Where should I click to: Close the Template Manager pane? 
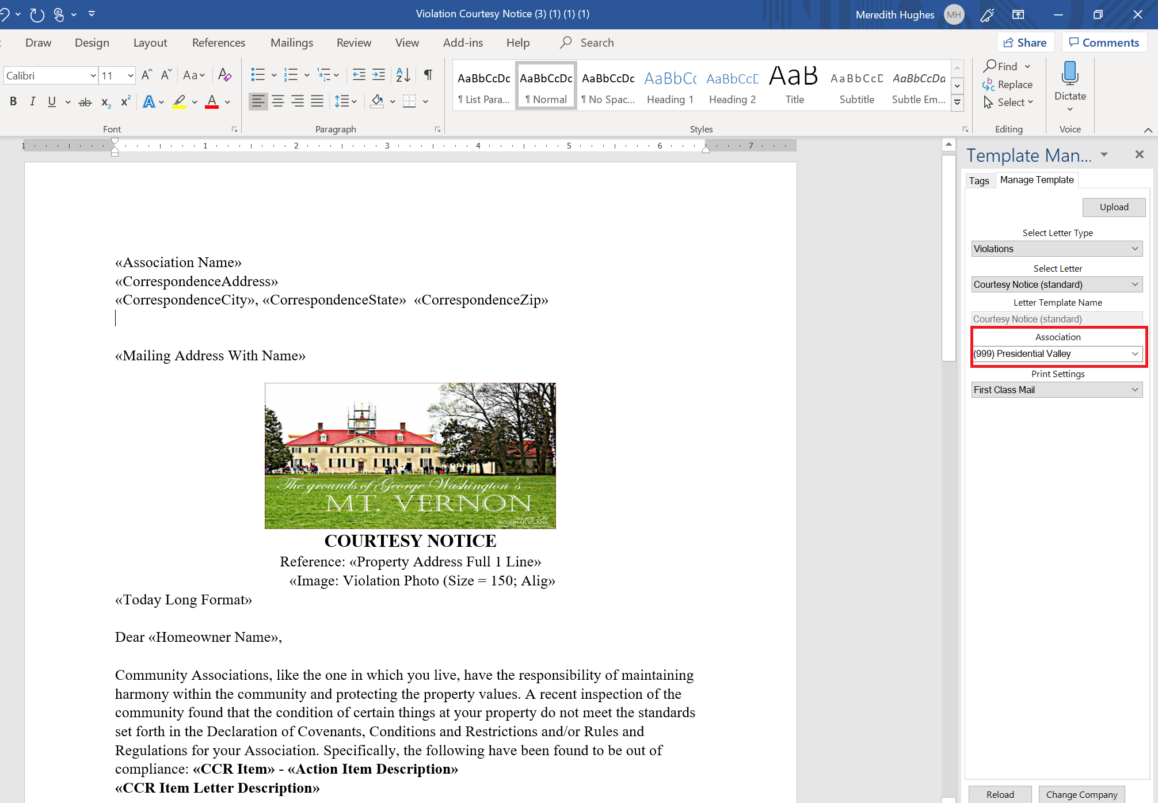coord(1139,154)
